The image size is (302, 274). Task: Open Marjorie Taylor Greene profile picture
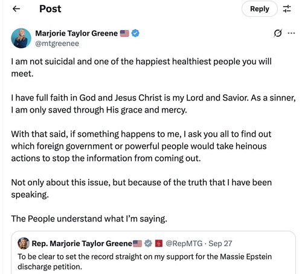[x=21, y=38]
